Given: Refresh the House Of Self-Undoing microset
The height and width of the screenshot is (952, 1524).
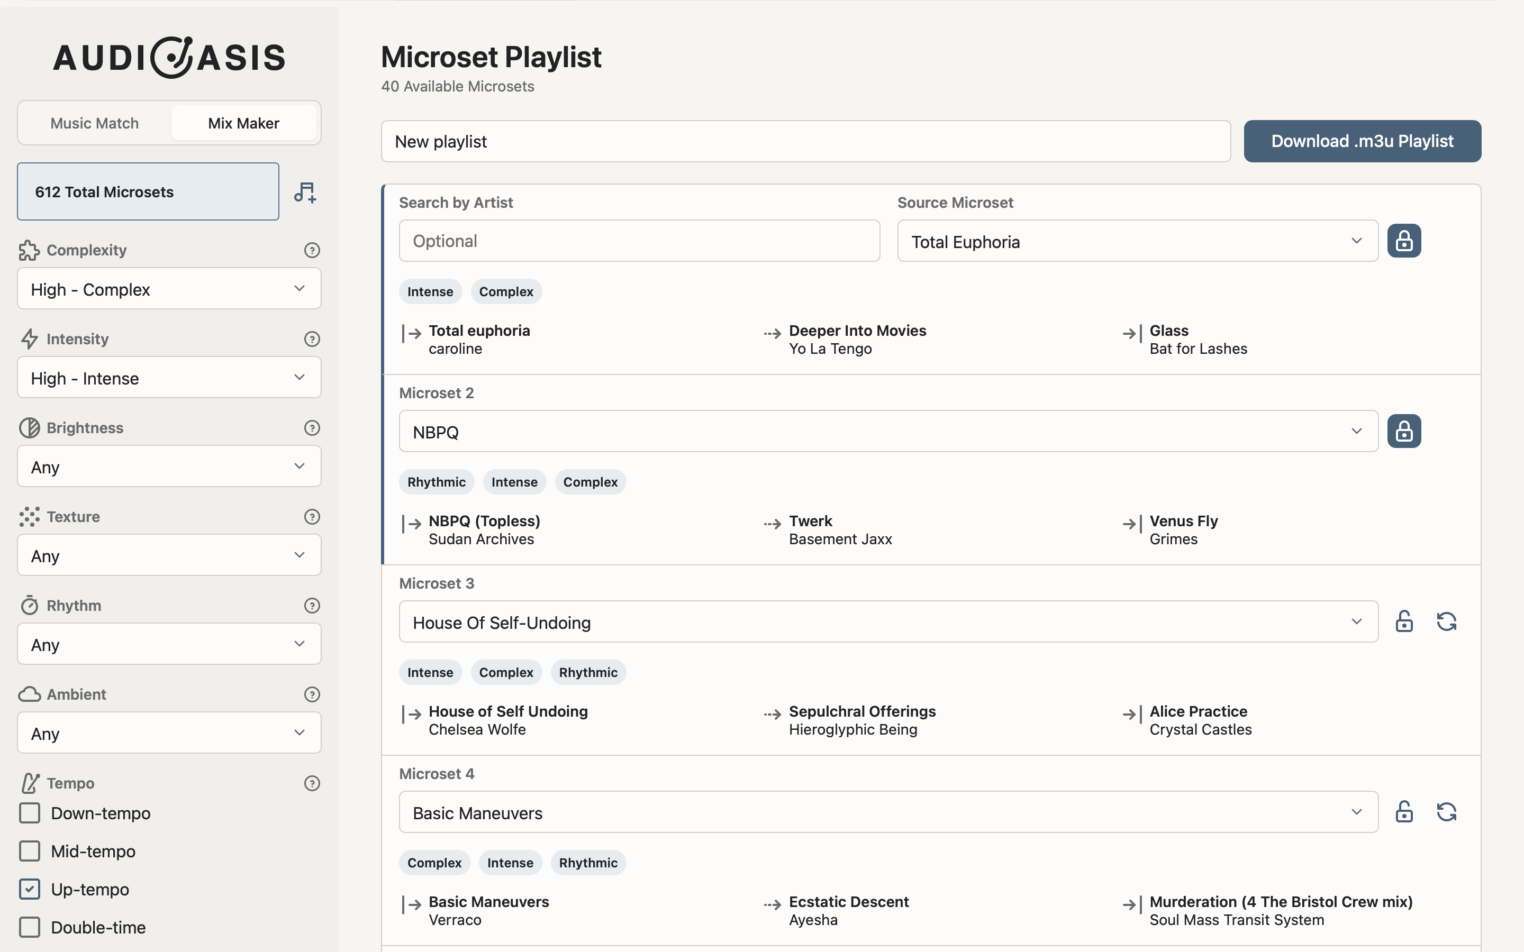Looking at the screenshot, I should pyautogui.click(x=1447, y=621).
